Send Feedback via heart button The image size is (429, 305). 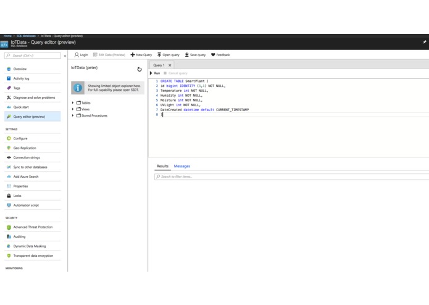220,55
